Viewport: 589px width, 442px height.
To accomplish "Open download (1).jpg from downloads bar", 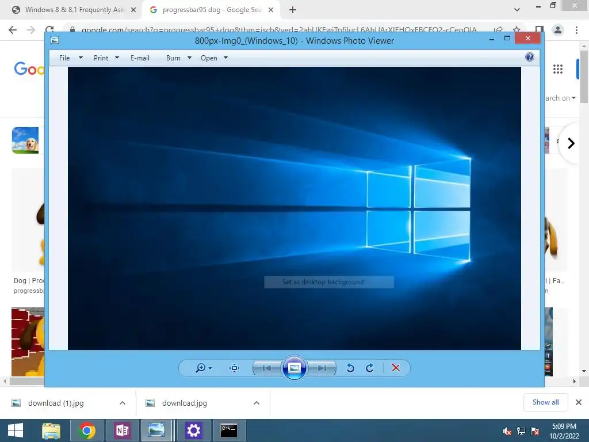I will [56, 403].
